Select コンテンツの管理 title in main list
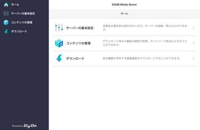The width and height of the screenshot is (200, 130). pos(78,43)
